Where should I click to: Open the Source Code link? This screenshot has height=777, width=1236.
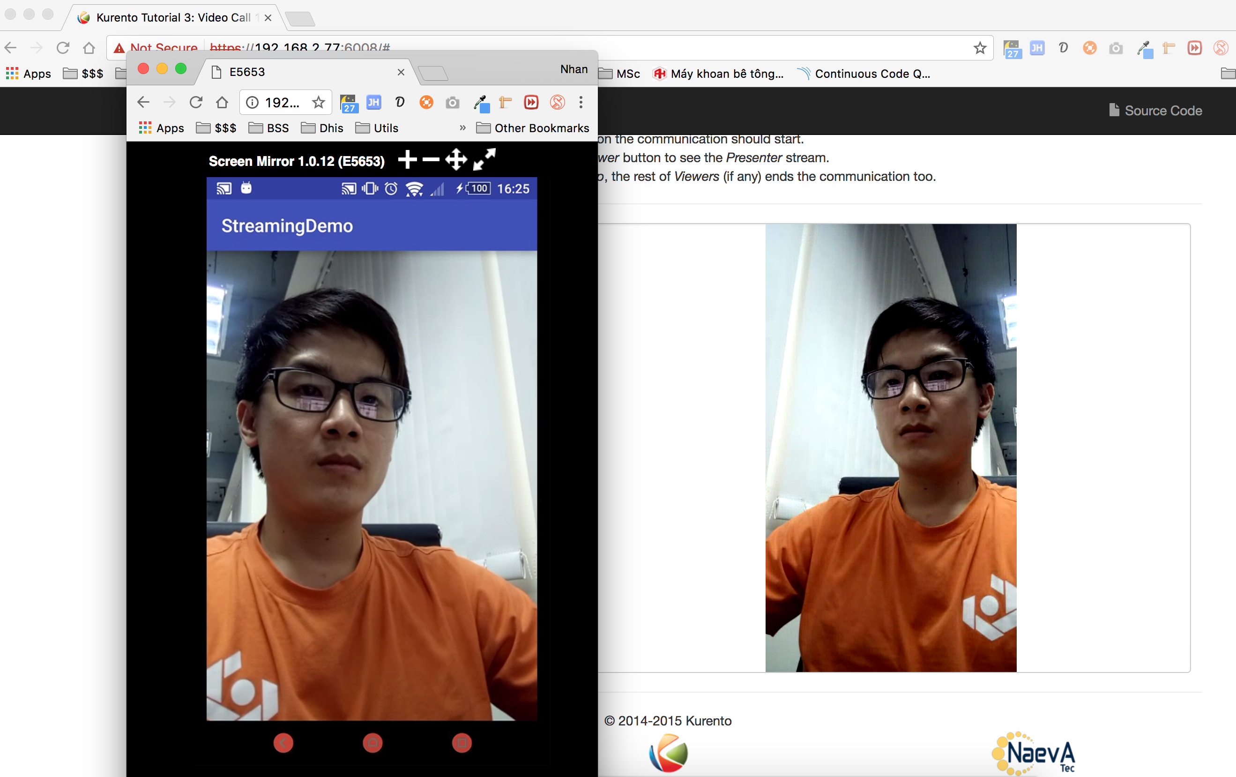coord(1155,111)
